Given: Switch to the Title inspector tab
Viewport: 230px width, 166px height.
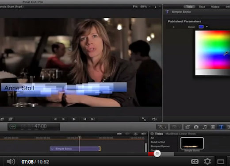Looking at the screenshot, I should point(189,7).
